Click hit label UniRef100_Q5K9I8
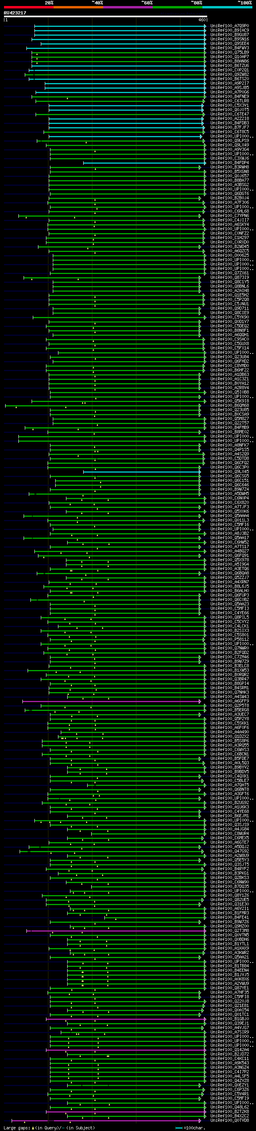The image size is (256, 1131). 229,401
